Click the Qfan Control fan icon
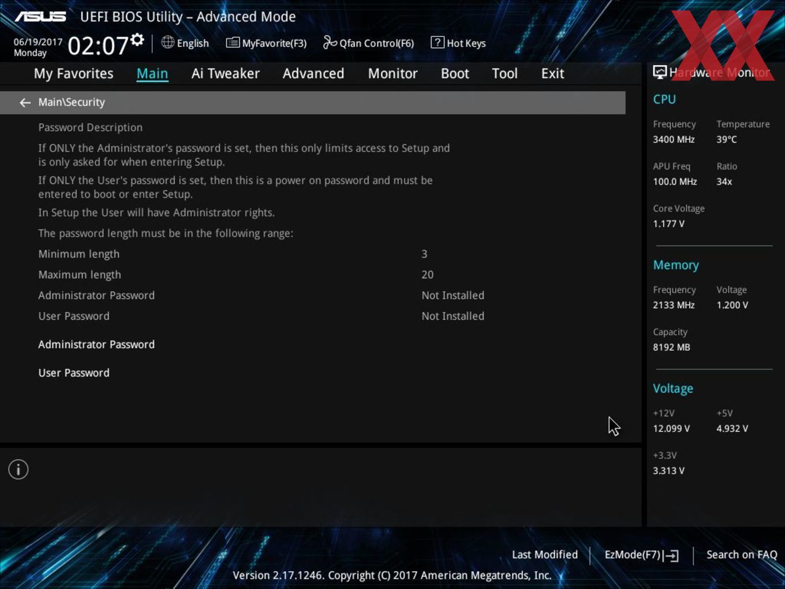 (330, 42)
